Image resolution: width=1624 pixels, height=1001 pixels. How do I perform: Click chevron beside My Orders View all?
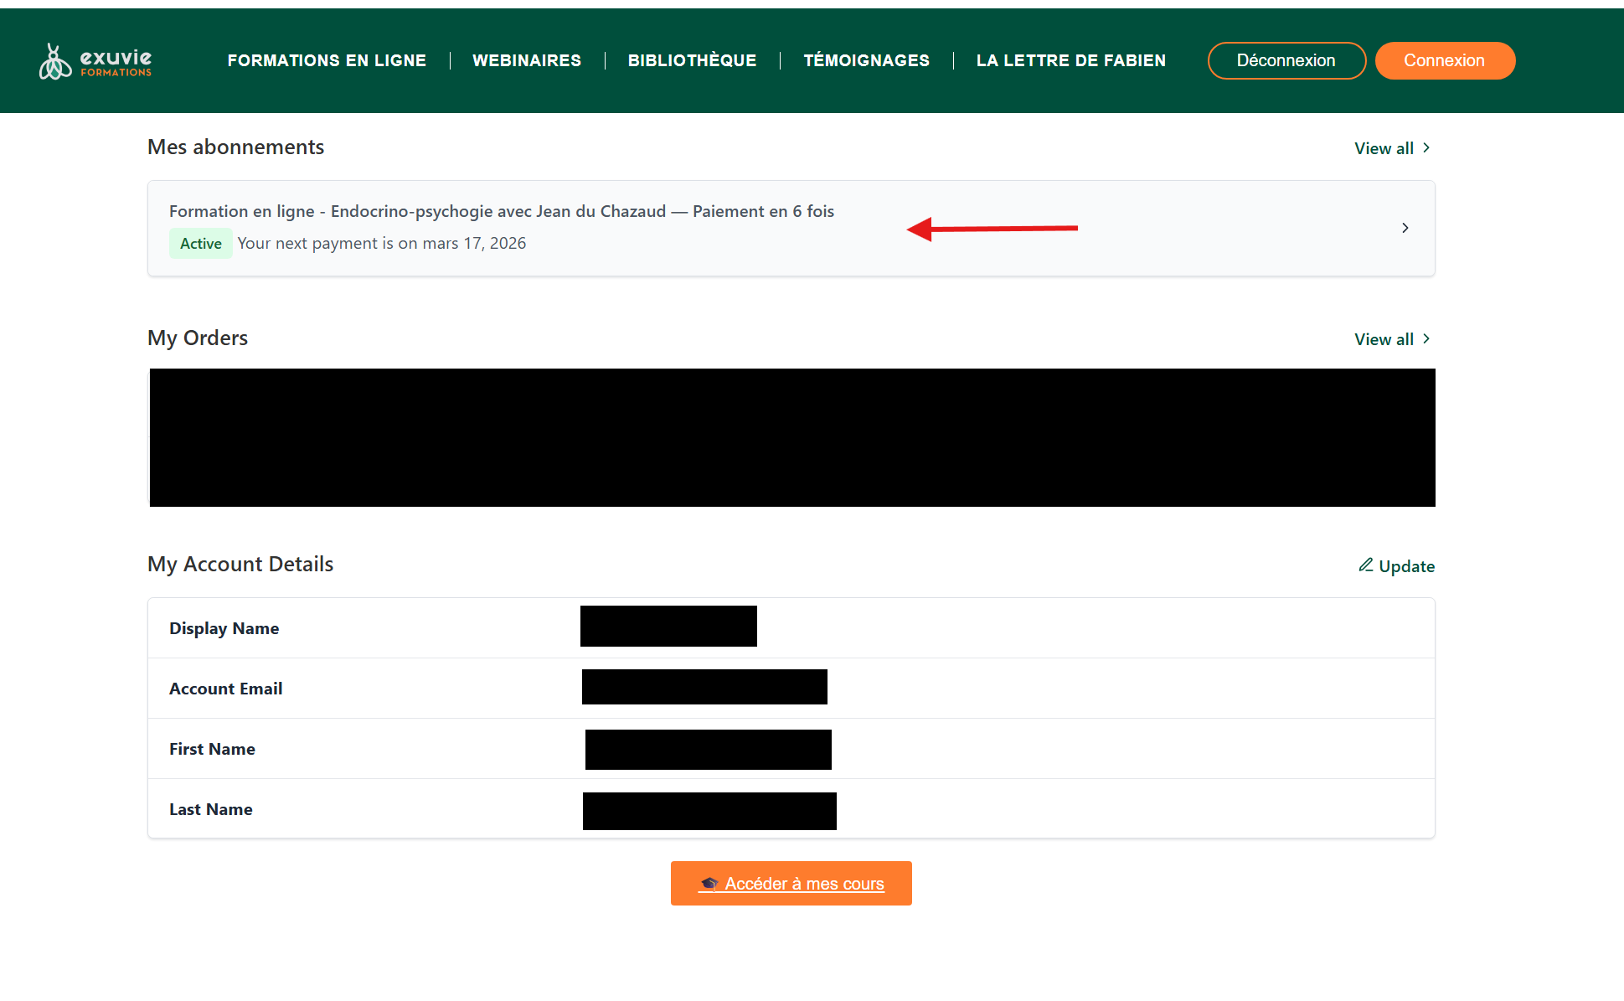click(x=1426, y=339)
